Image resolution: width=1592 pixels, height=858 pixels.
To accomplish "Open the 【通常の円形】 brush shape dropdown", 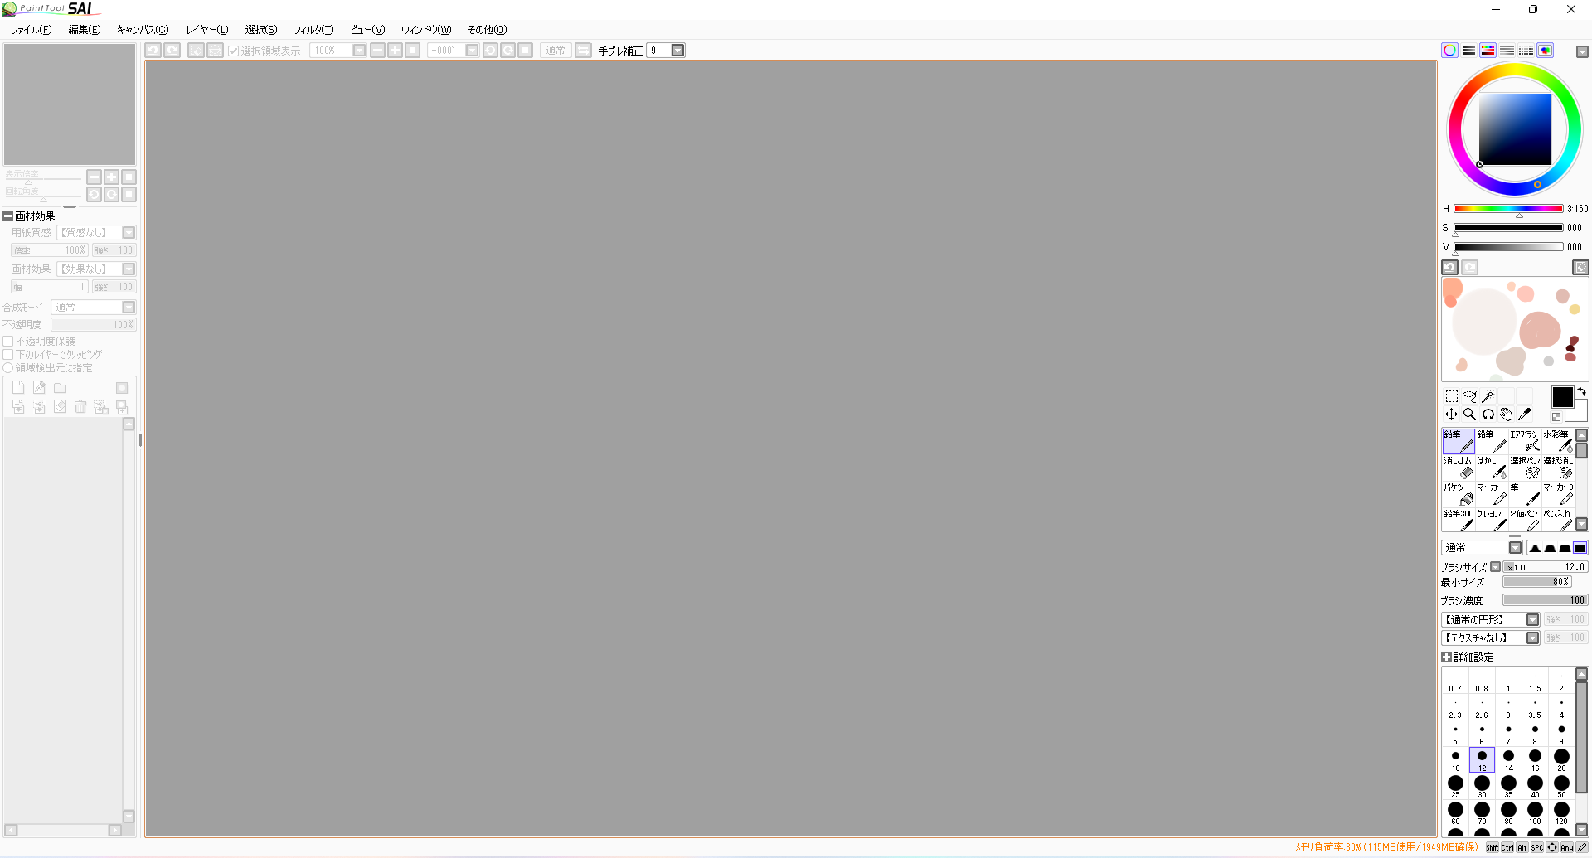I will [1532, 619].
